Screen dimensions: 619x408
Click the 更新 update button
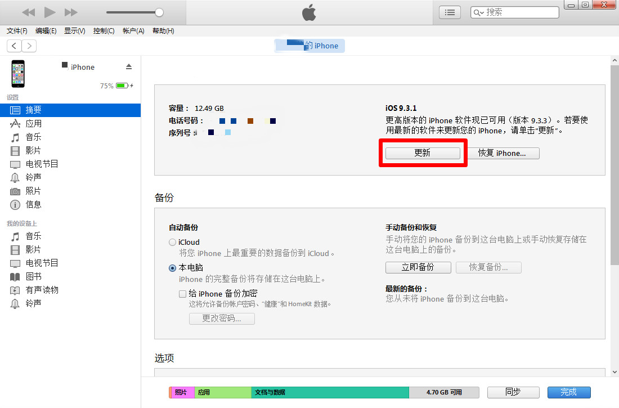(423, 153)
